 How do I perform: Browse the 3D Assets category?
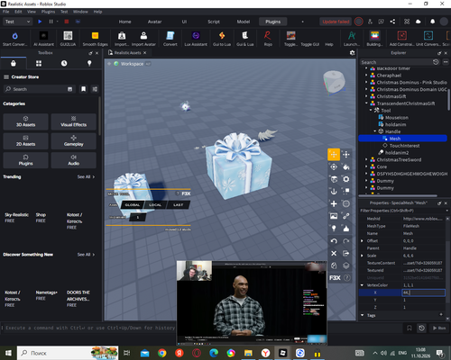[25, 121]
